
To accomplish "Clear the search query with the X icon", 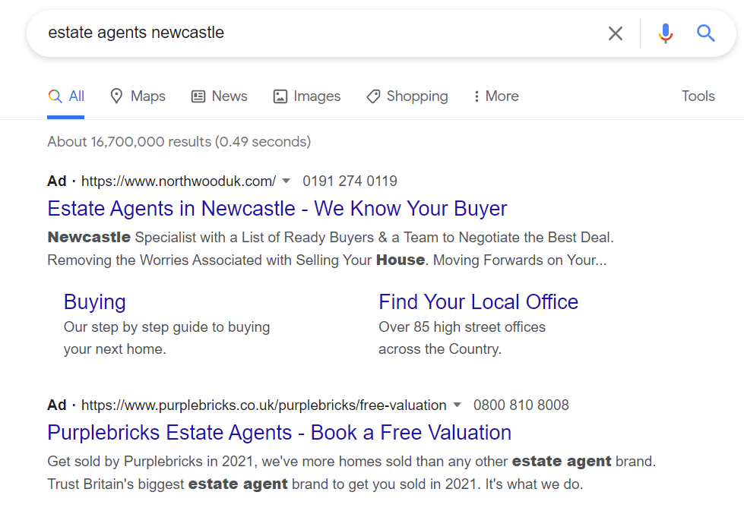I will pyautogui.click(x=616, y=33).
